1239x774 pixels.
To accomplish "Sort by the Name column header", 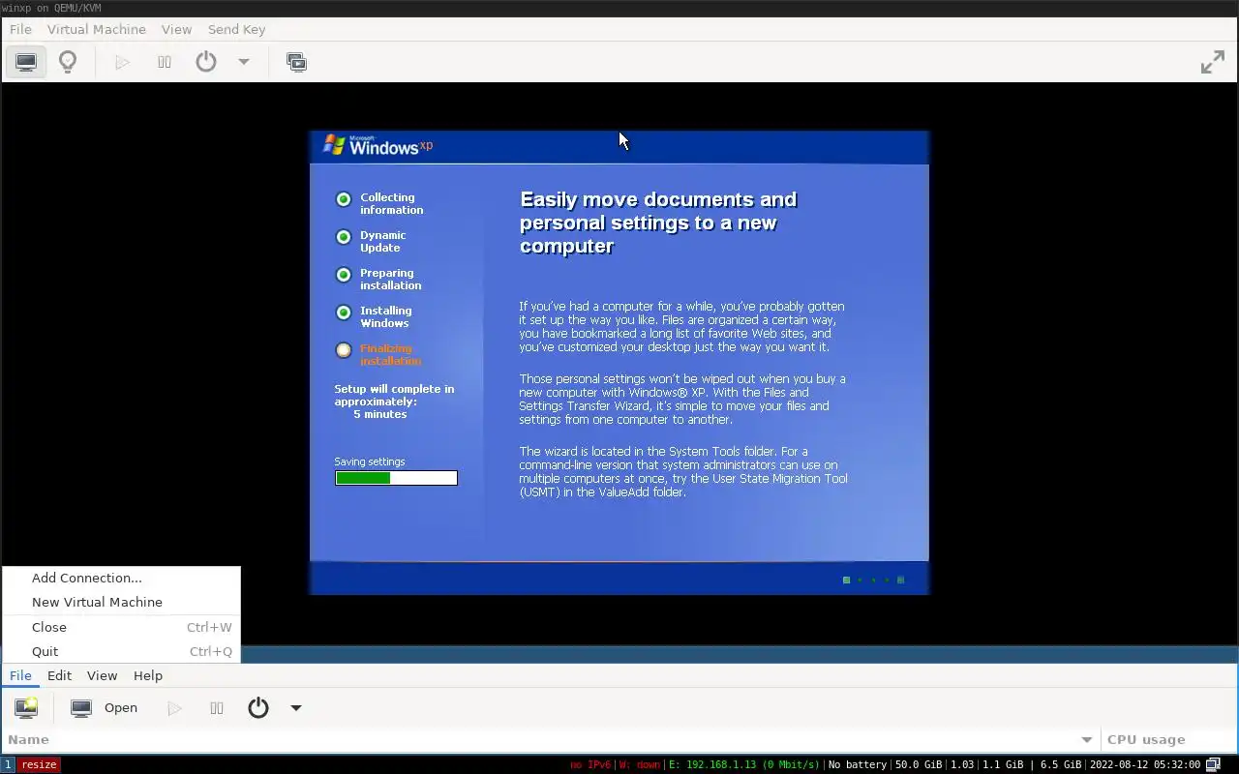I will pos(552,739).
